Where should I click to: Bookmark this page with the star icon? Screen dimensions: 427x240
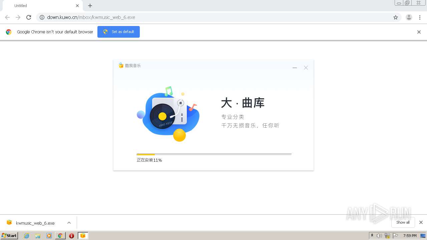396,17
